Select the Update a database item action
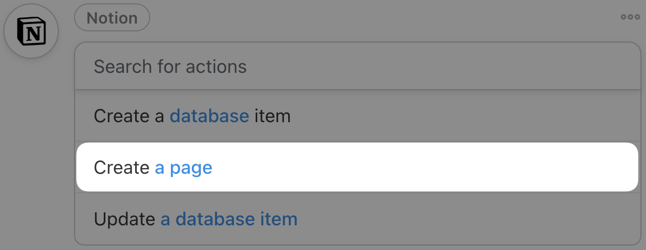This screenshot has height=250, width=646. click(196, 219)
